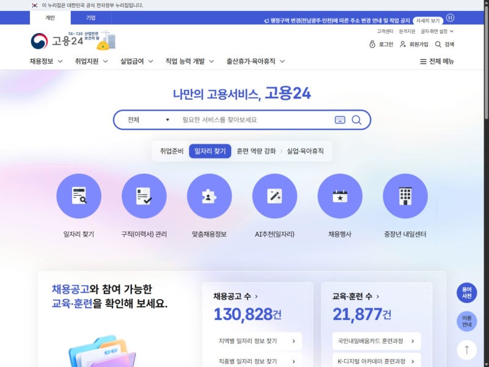The height and width of the screenshot is (367, 489).
Task: Expand the 직업 능력 개발 menu
Action: [x=189, y=62]
